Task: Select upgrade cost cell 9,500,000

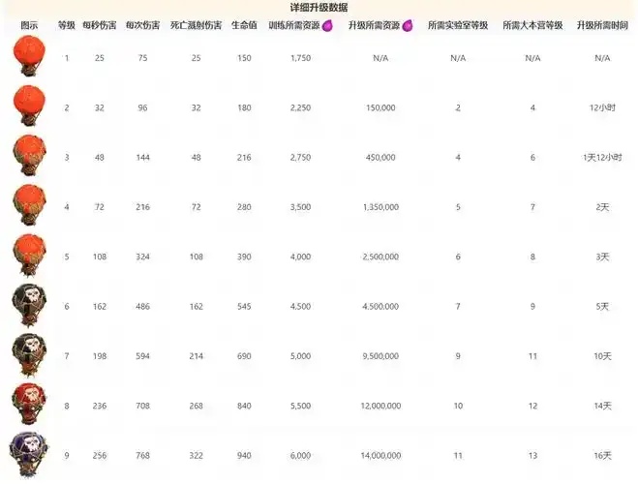Action: click(380, 356)
